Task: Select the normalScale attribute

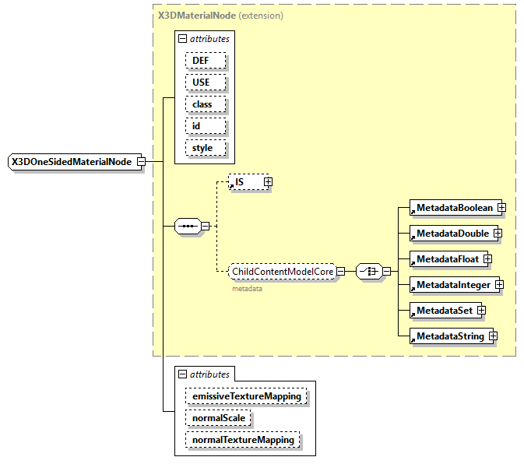Action: pos(218,418)
